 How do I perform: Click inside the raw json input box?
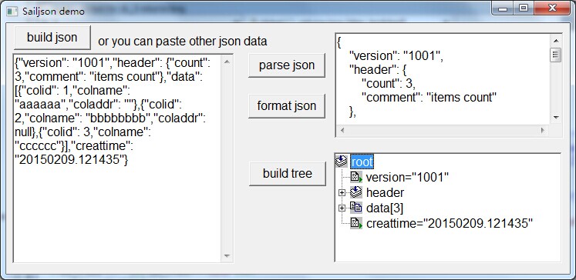point(117,158)
